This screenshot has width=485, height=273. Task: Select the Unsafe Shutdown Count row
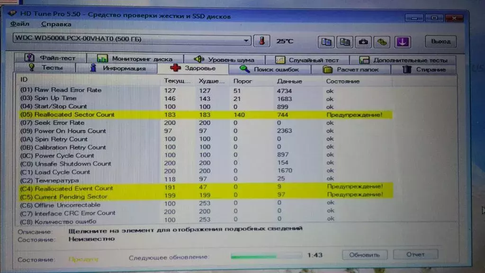pyautogui.click(x=206, y=163)
